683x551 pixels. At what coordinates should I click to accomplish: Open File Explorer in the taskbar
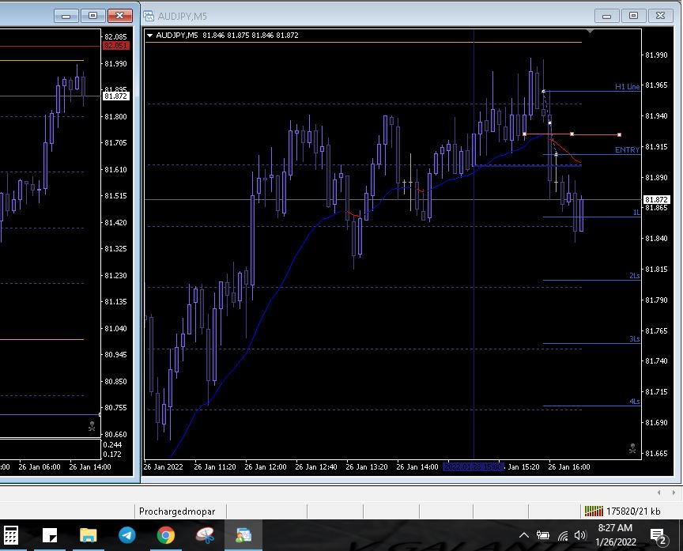[x=88, y=535]
